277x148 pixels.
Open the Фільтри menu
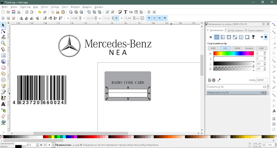[75, 7]
